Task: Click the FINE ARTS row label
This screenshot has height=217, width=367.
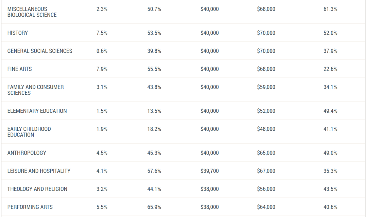Action: (x=19, y=69)
